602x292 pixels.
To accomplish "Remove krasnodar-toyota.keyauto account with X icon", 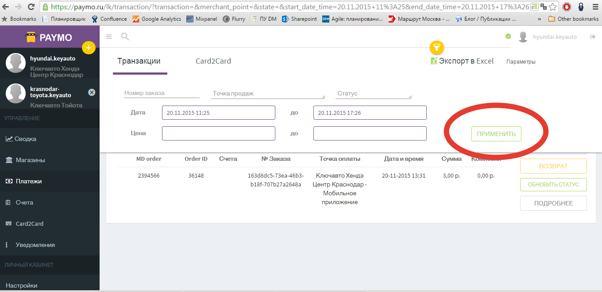I will pyautogui.click(x=92, y=92).
